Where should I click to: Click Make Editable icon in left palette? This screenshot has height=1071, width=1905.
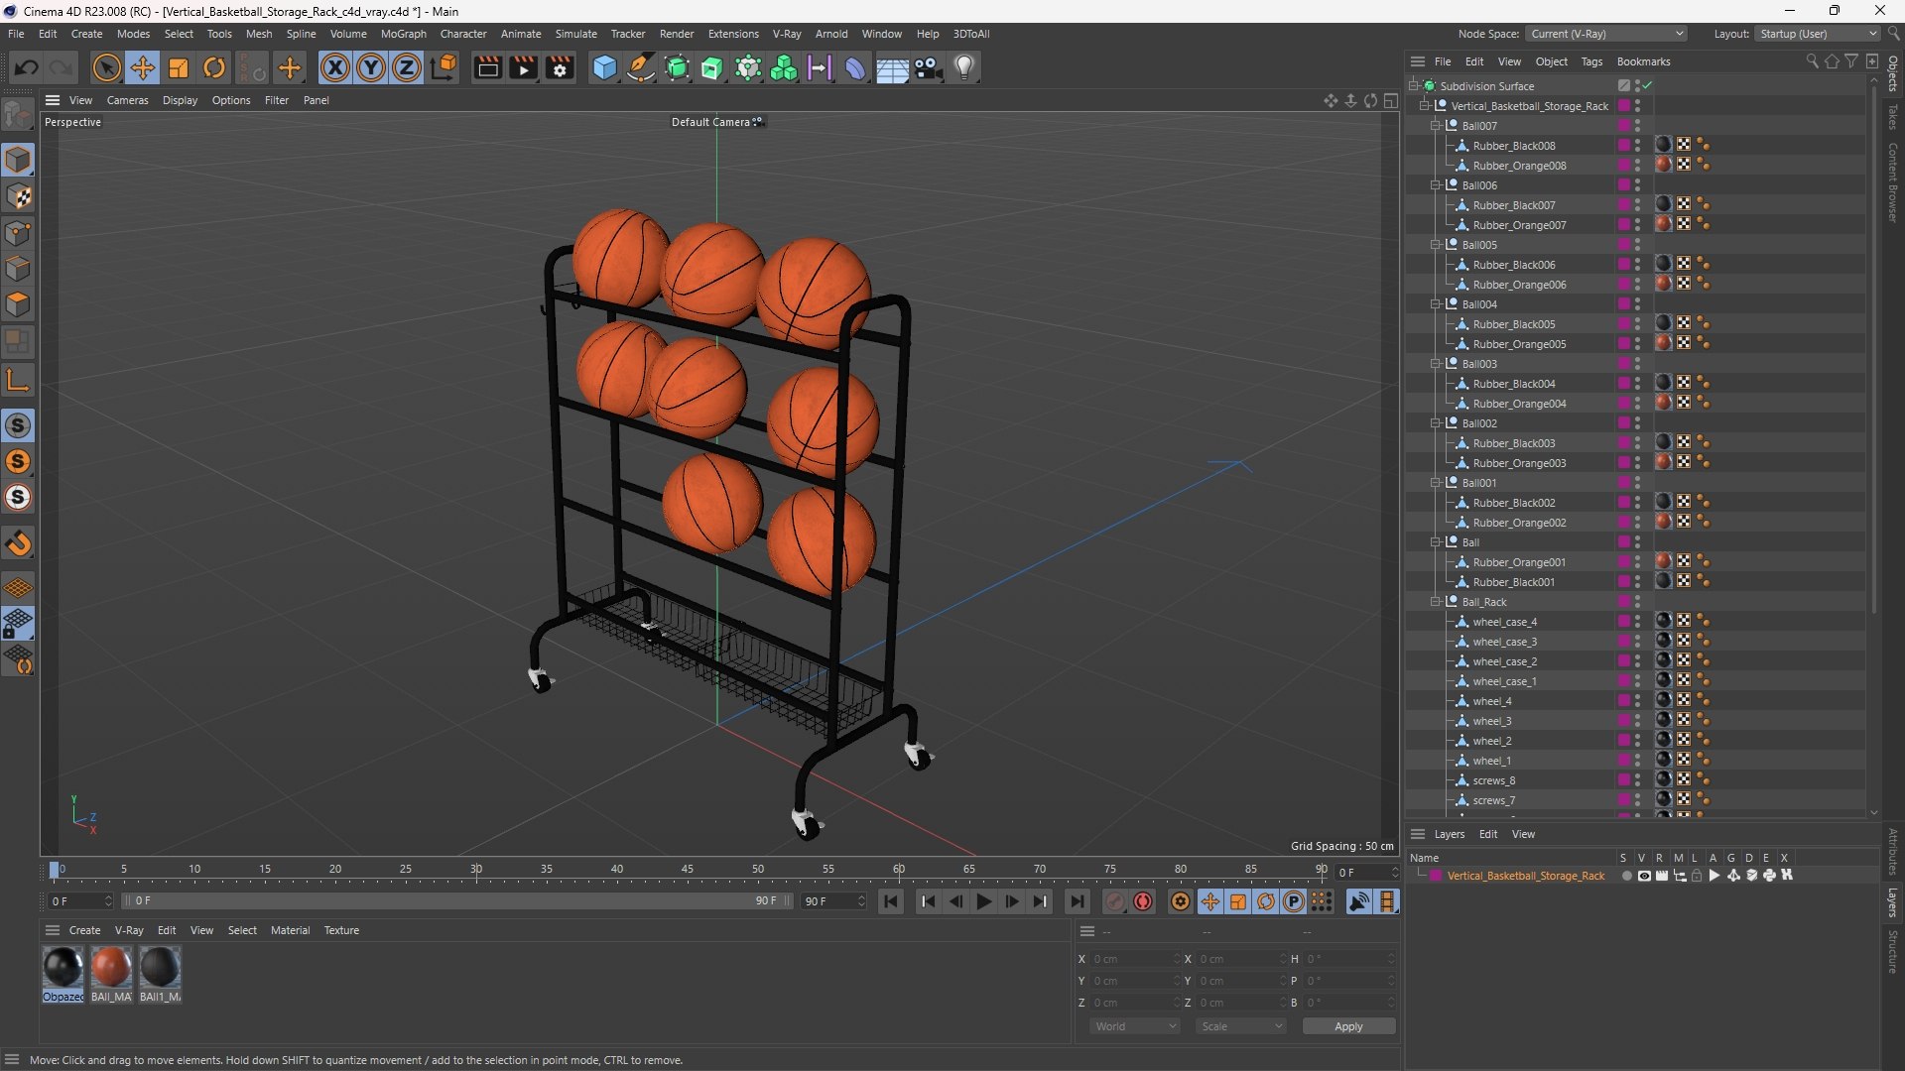click(18, 115)
